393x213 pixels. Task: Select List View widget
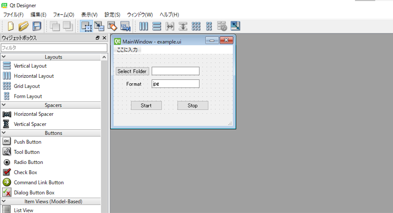(x=23, y=210)
